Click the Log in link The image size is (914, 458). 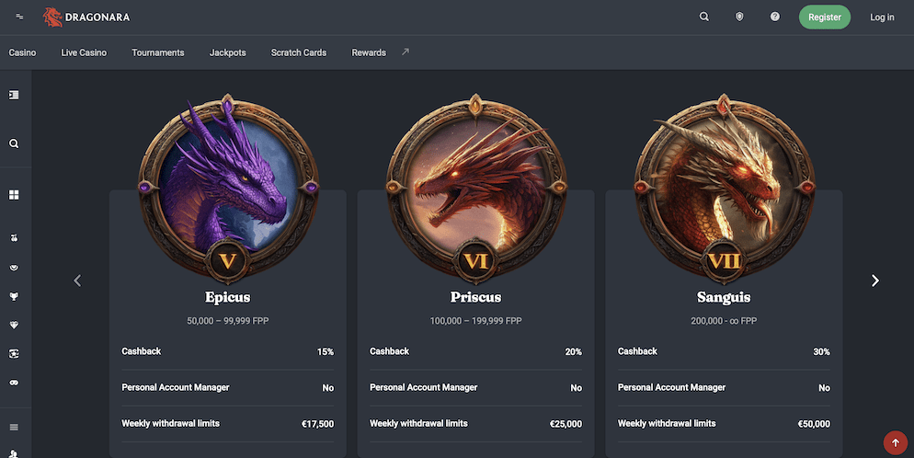(x=882, y=17)
